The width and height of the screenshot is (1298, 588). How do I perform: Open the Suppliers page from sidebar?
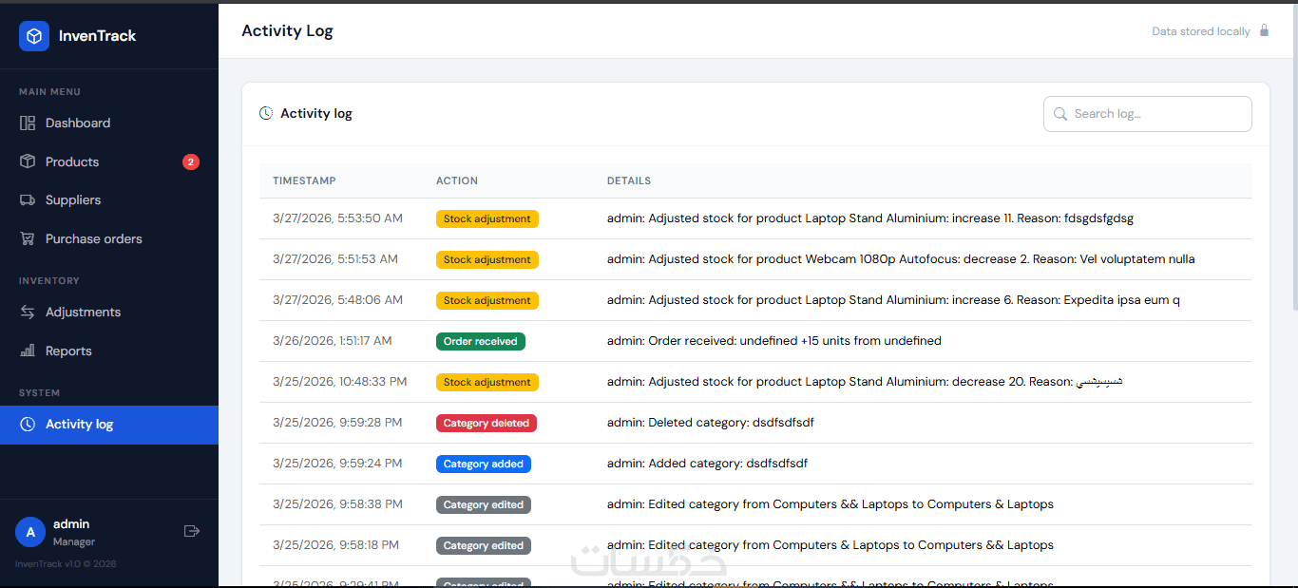[109, 199]
